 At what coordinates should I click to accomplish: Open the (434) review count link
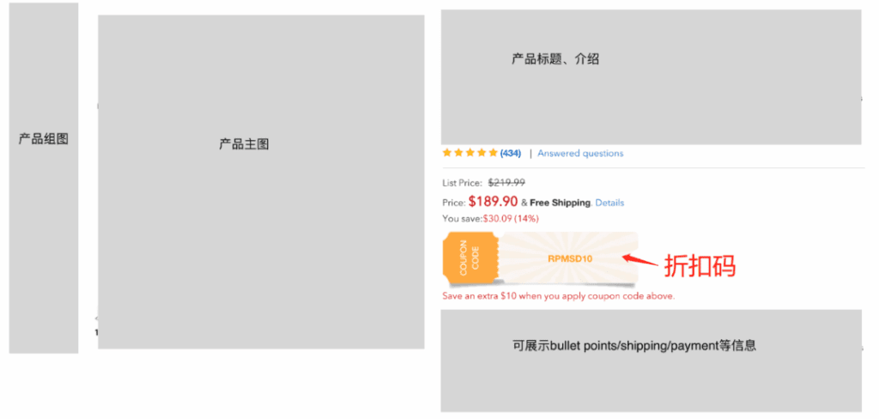(x=511, y=153)
